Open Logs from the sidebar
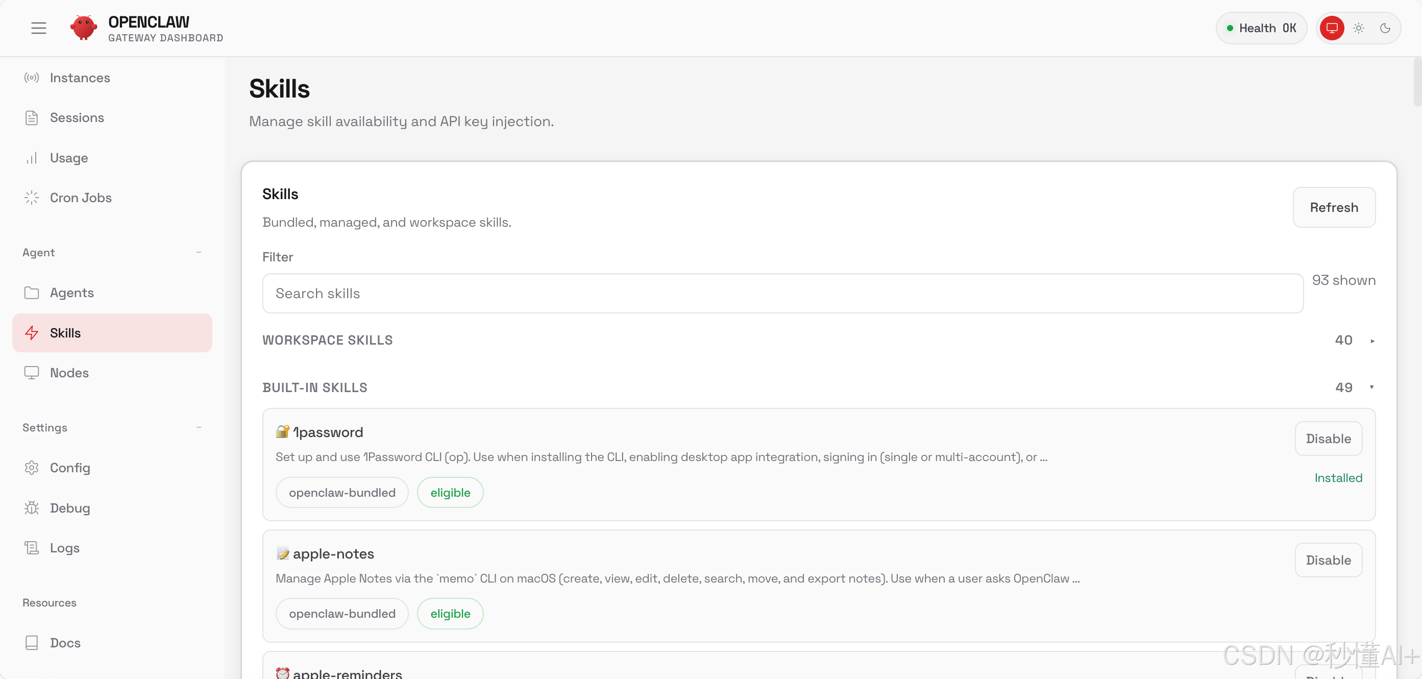Screen dimensions: 1422x679 tap(65, 548)
